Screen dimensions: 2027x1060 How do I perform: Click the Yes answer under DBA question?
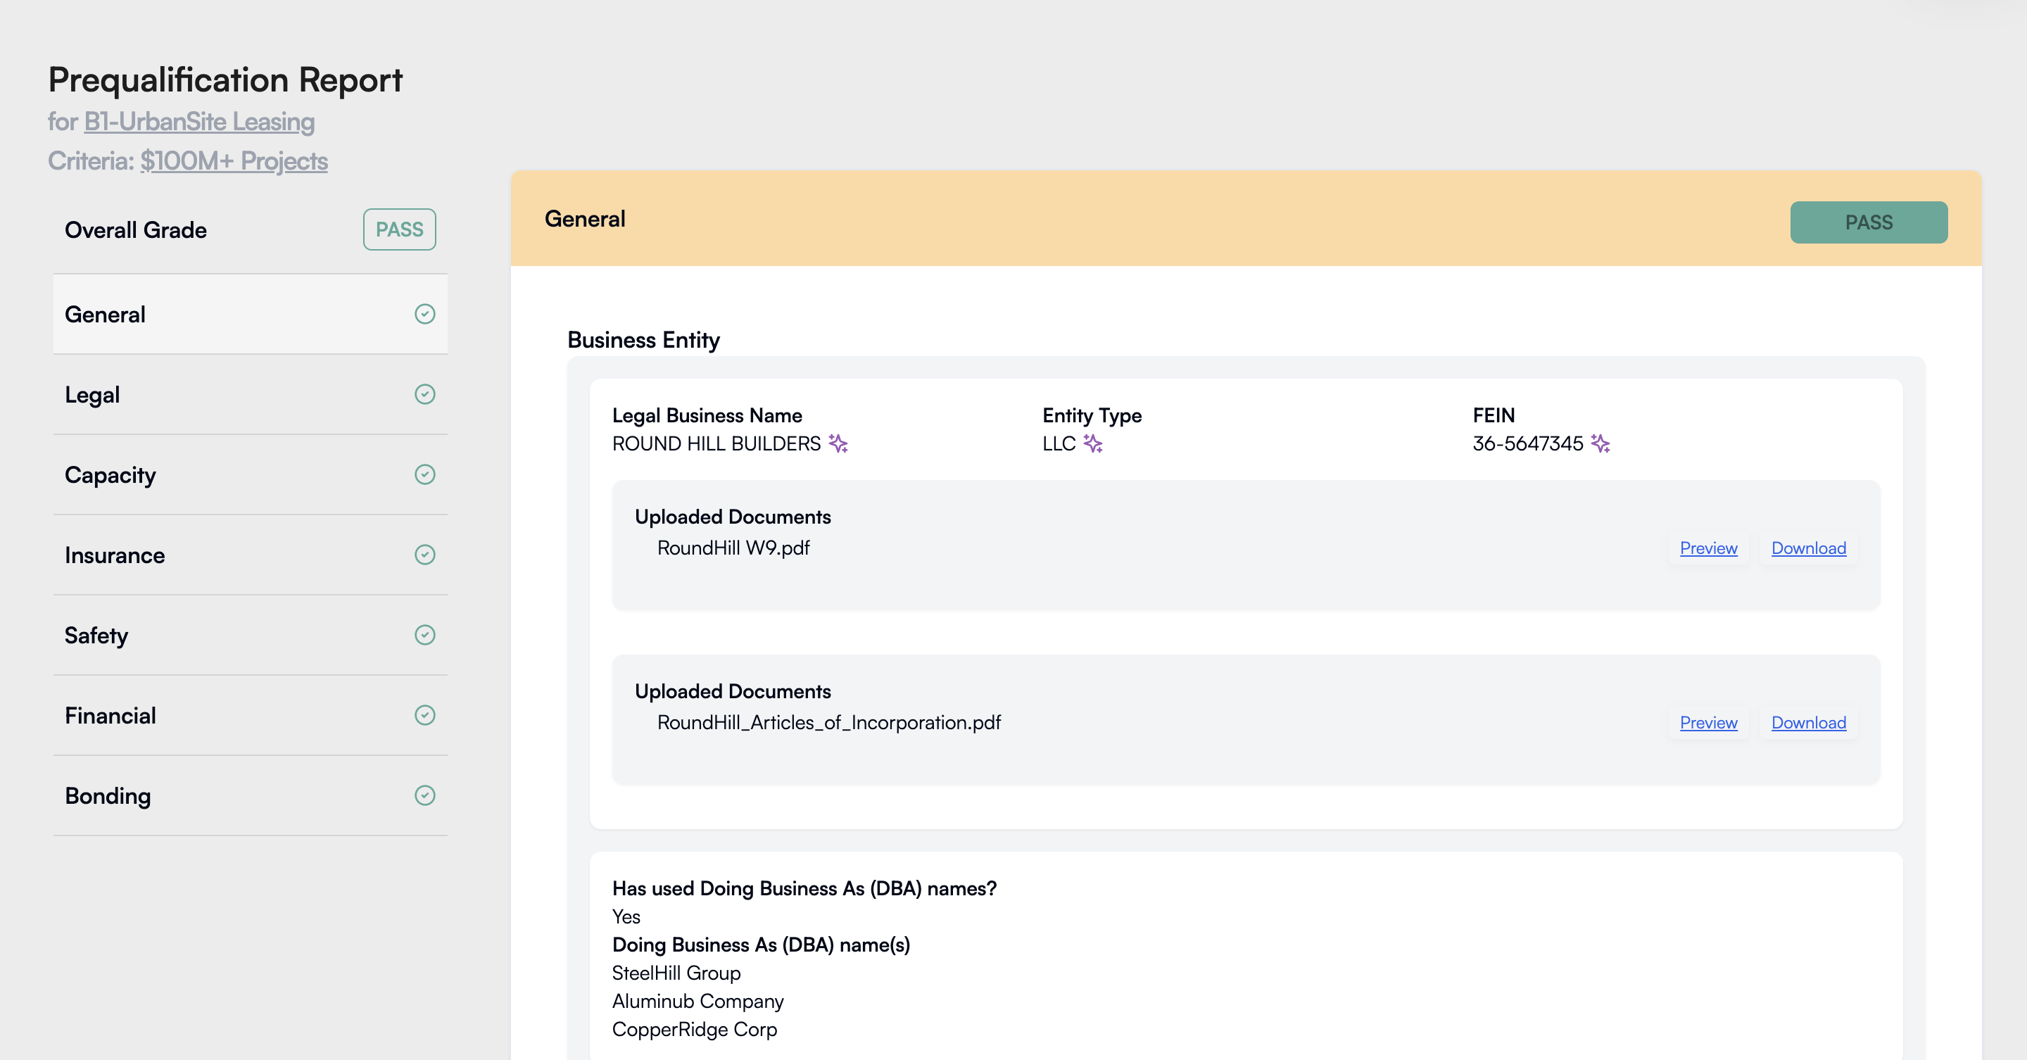point(626,917)
